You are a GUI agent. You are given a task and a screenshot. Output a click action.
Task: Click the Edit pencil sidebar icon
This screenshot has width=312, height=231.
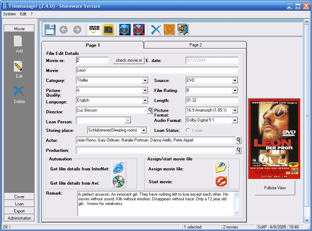[18, 67]
